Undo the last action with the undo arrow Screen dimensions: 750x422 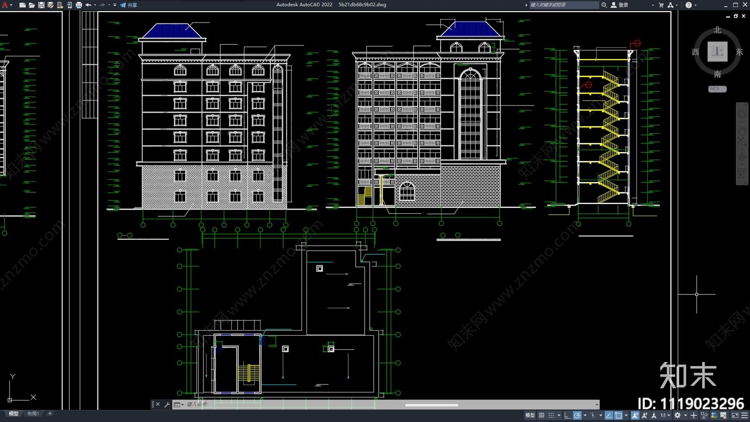pyautogui.click(x=88, y=5)
